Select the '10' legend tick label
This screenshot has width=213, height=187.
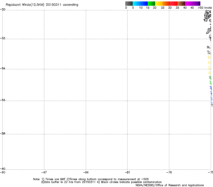coord(141,8)
